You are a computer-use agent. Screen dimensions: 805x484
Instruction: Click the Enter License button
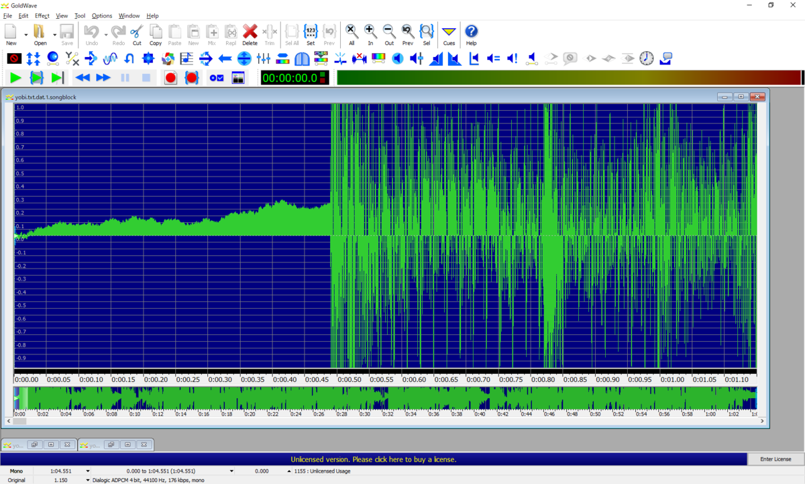775,459
